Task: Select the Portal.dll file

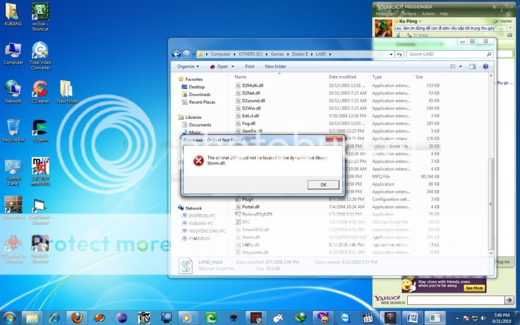Action: [x=250, y=207]
